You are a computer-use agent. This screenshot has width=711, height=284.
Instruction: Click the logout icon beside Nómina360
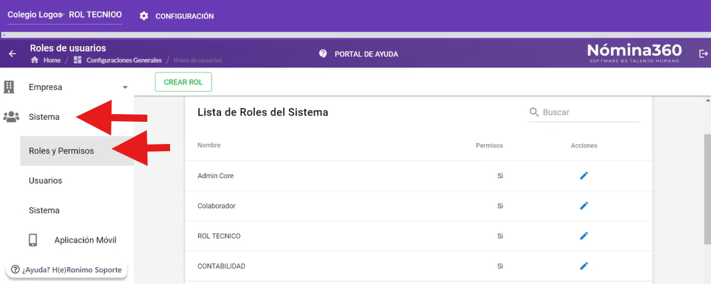[x=703, y=54]
